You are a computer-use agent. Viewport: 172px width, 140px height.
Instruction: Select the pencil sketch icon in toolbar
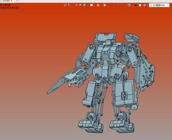coord(76,5)
